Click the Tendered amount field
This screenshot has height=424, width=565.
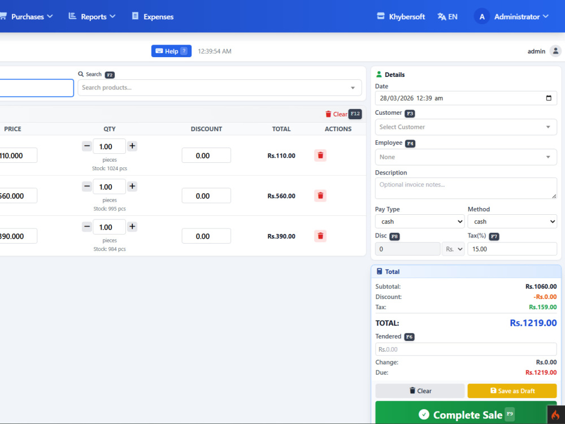coord(466,349)
